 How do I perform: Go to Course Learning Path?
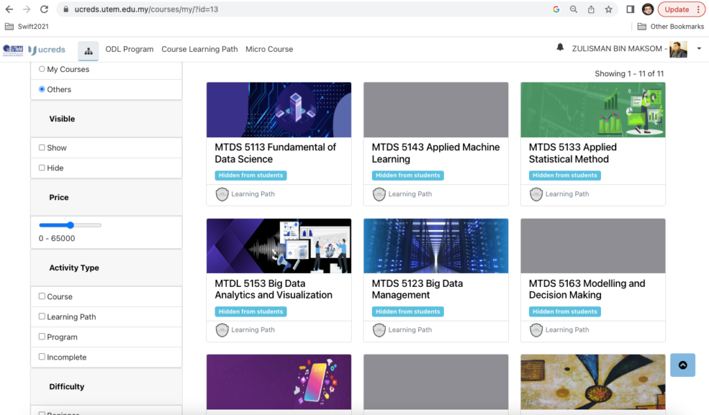pos(199,49)
